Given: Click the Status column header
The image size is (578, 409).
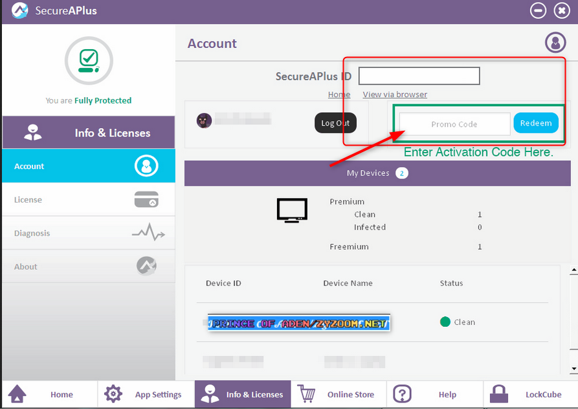Looking at the screenshot, I should [x=451, y=283].
